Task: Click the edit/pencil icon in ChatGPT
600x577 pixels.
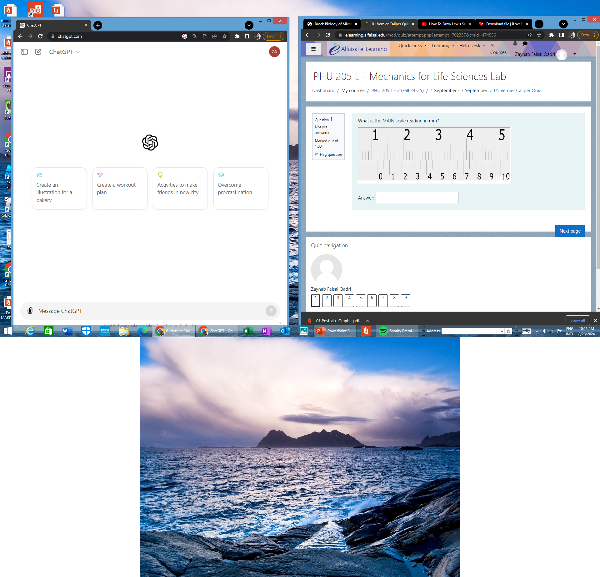Action: 37,52
